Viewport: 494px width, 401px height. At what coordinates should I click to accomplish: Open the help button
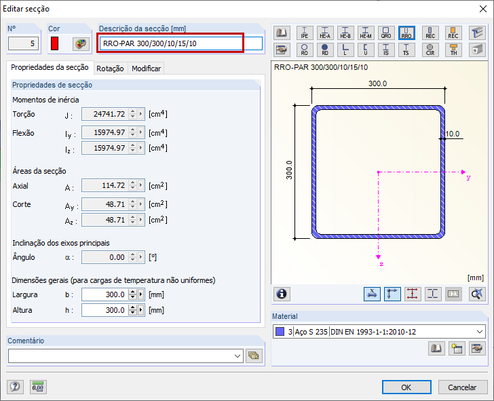coord(15,387)
